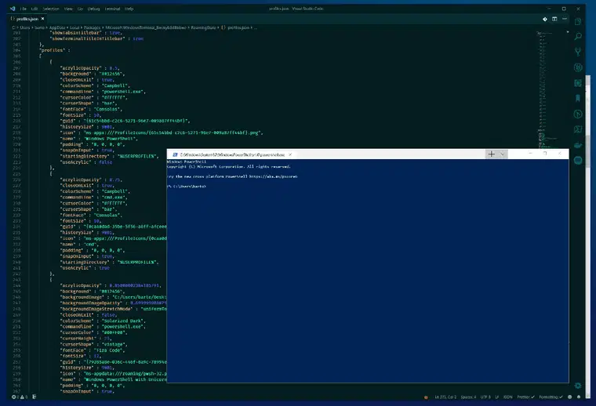
Task: Click the Prettier status indicator
Action: [525, 397]
